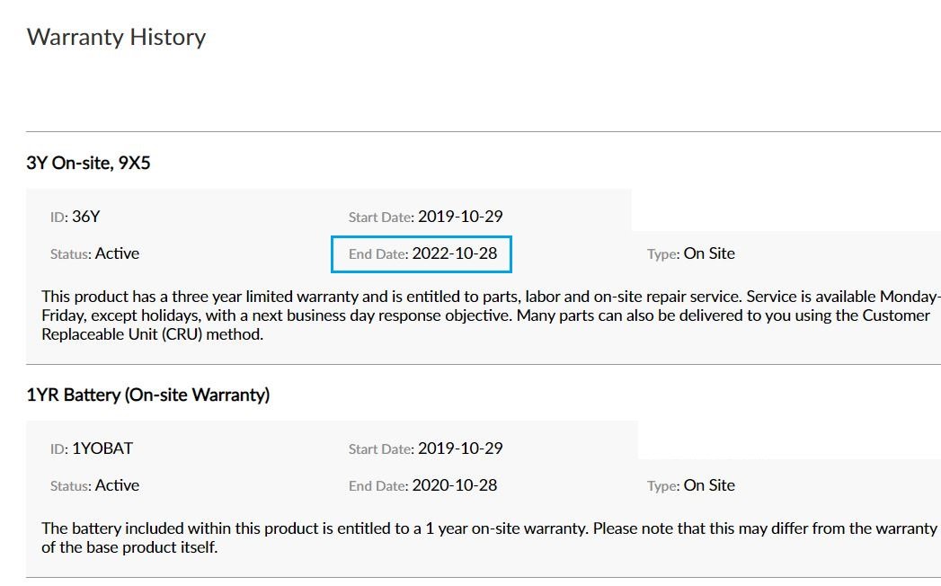Click the 3Y On-site warranty start date
Viewport: 941px width, 586px height.
(460, 217)
